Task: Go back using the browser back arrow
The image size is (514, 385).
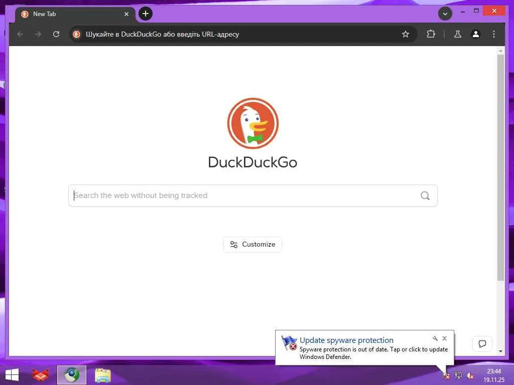Action: [20, 34]
